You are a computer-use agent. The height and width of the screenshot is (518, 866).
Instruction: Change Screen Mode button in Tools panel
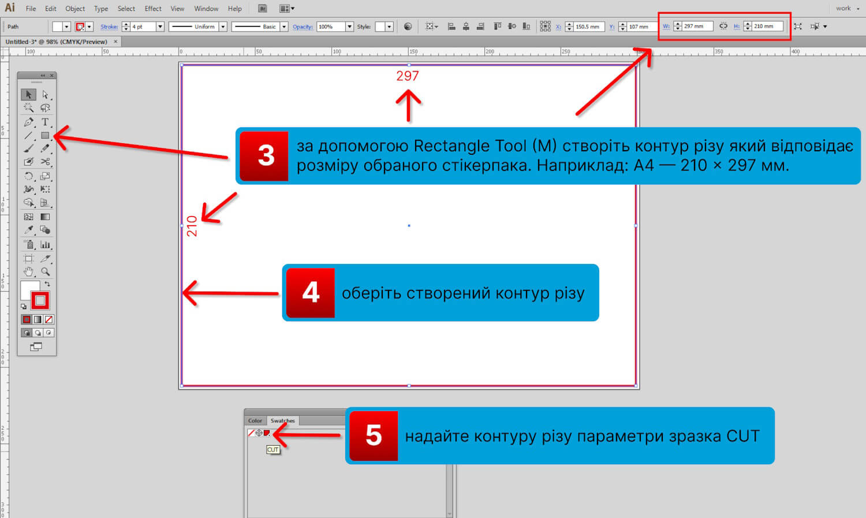[36, 346]
